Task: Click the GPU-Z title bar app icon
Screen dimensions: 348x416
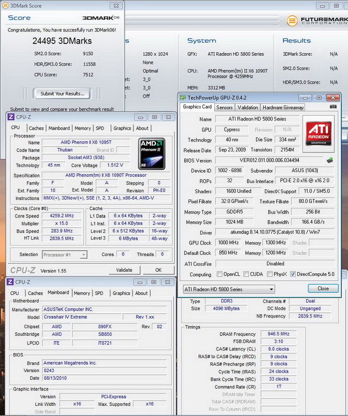Action: pos(183,98)
